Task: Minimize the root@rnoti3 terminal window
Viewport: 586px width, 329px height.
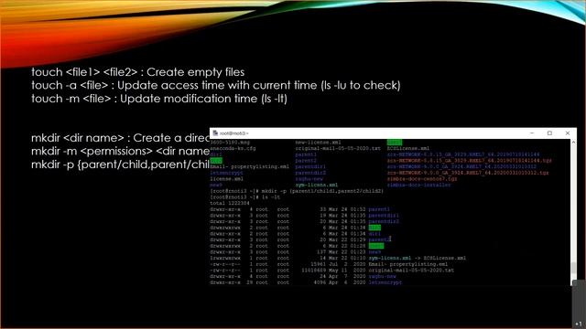Action: [x=532, y=133]
